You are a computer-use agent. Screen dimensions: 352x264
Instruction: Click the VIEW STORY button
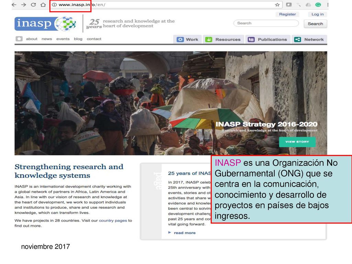pyautogui.click(x=297, y=142)
